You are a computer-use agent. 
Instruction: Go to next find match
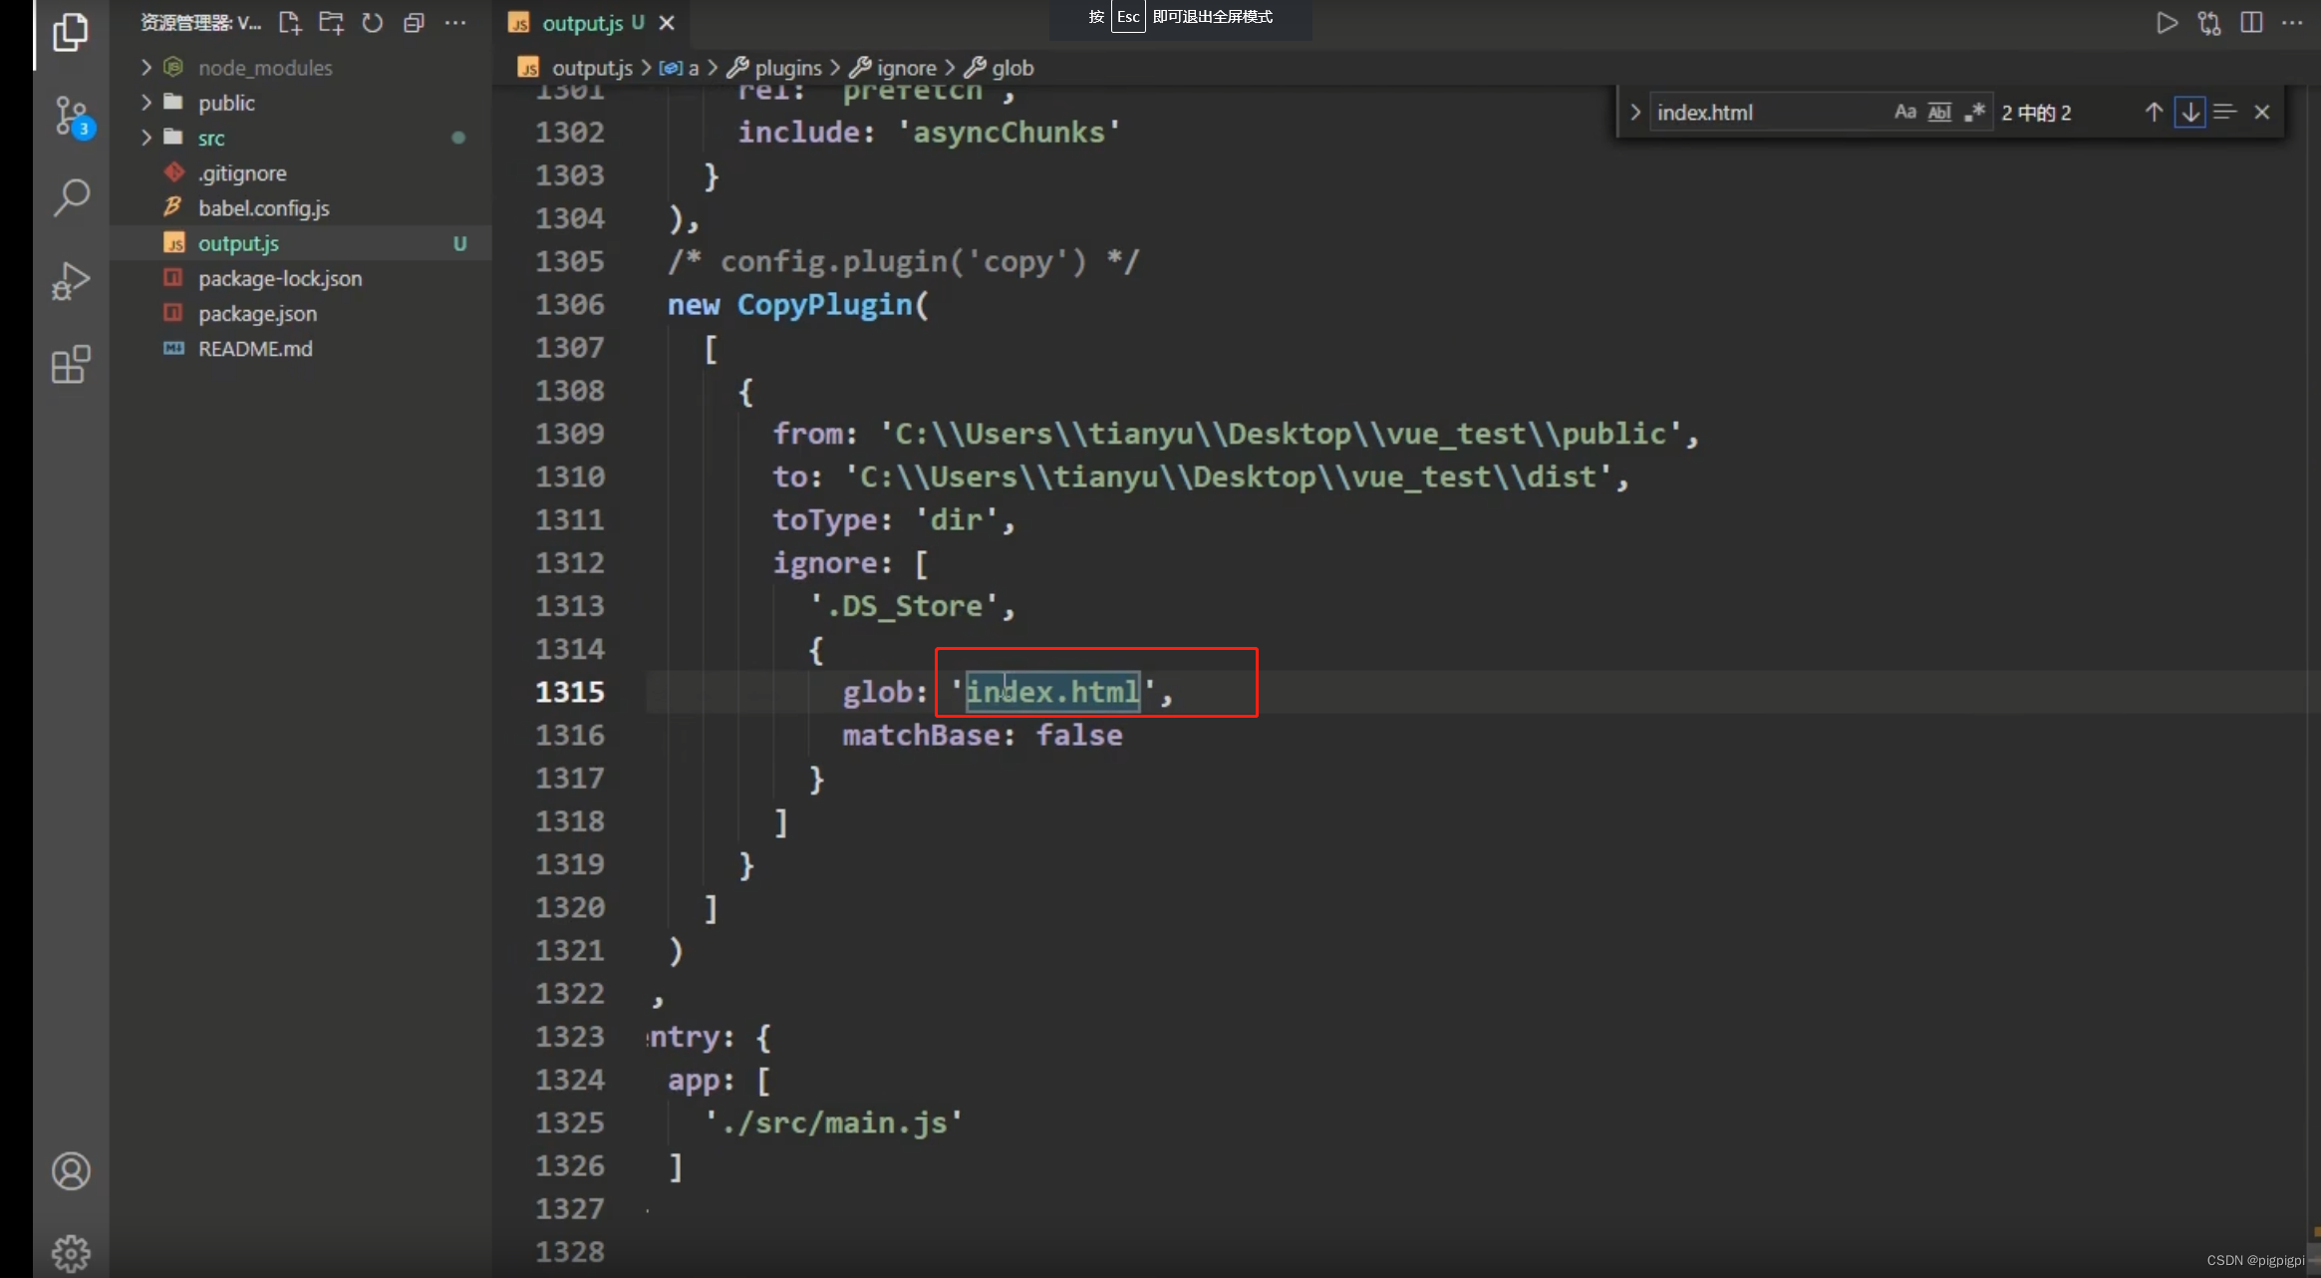(x=2189, y=112)
